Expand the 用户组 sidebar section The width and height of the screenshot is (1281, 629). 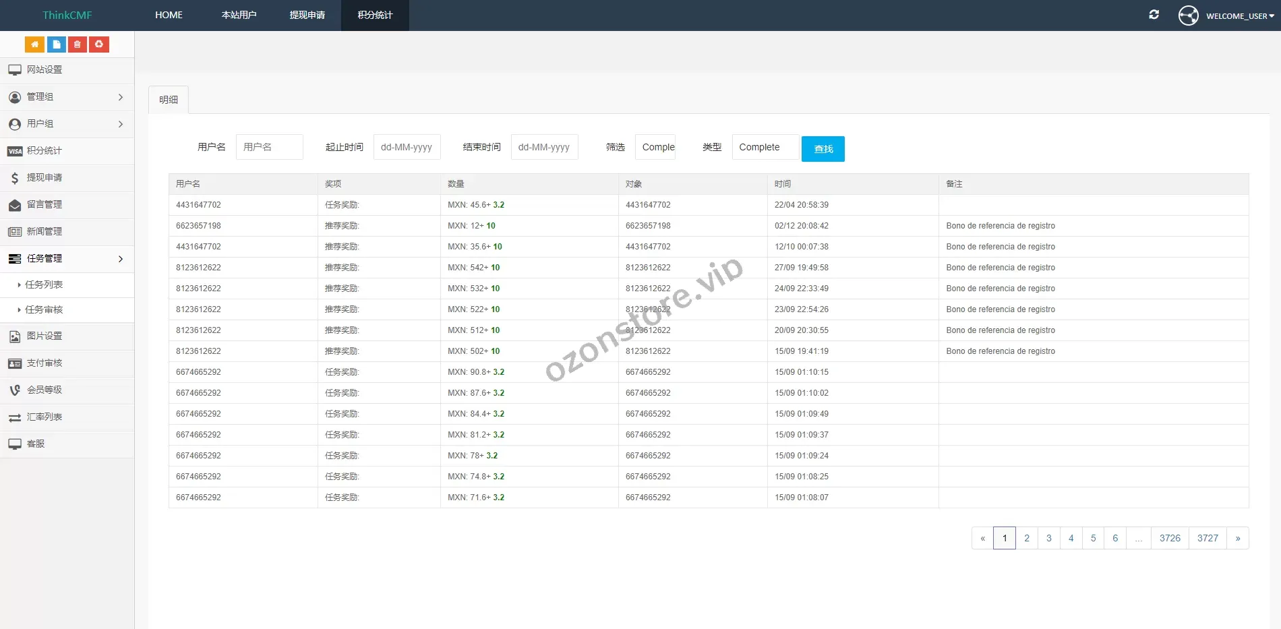67,124
